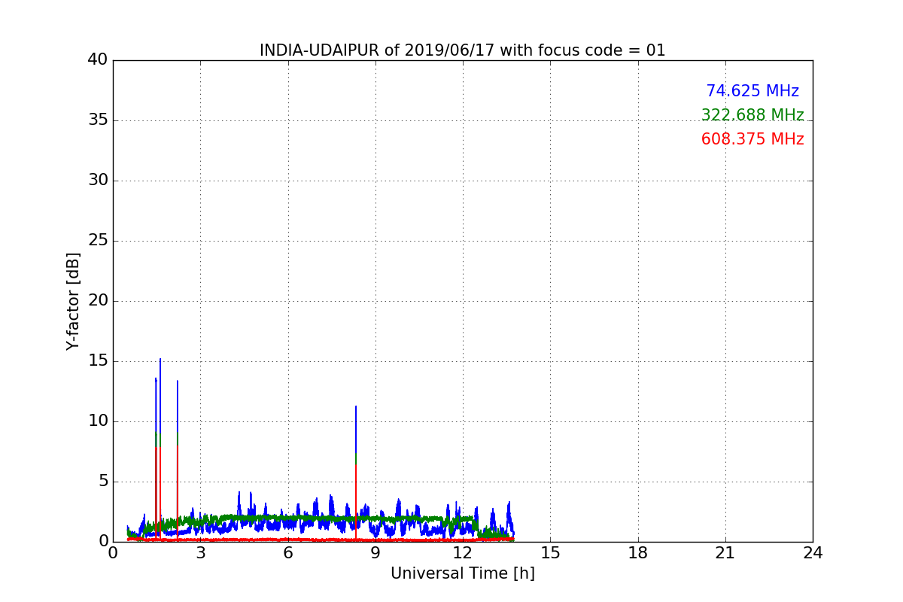Image resolution: width=903 pixels, height=602 pixels.
Task: Click the x-axis tick label 12
Action: click(463, 552)
